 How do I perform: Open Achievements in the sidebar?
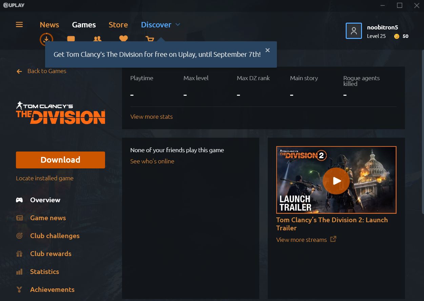click(52, 290)
